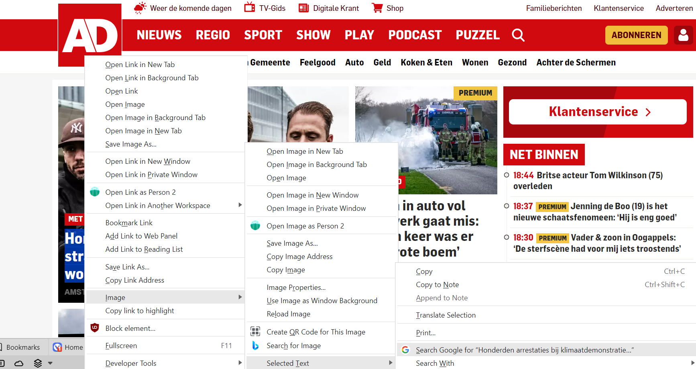
Task: Click Familieberichten in top bar
Action: pyautogui.click(x=554, y=8)
